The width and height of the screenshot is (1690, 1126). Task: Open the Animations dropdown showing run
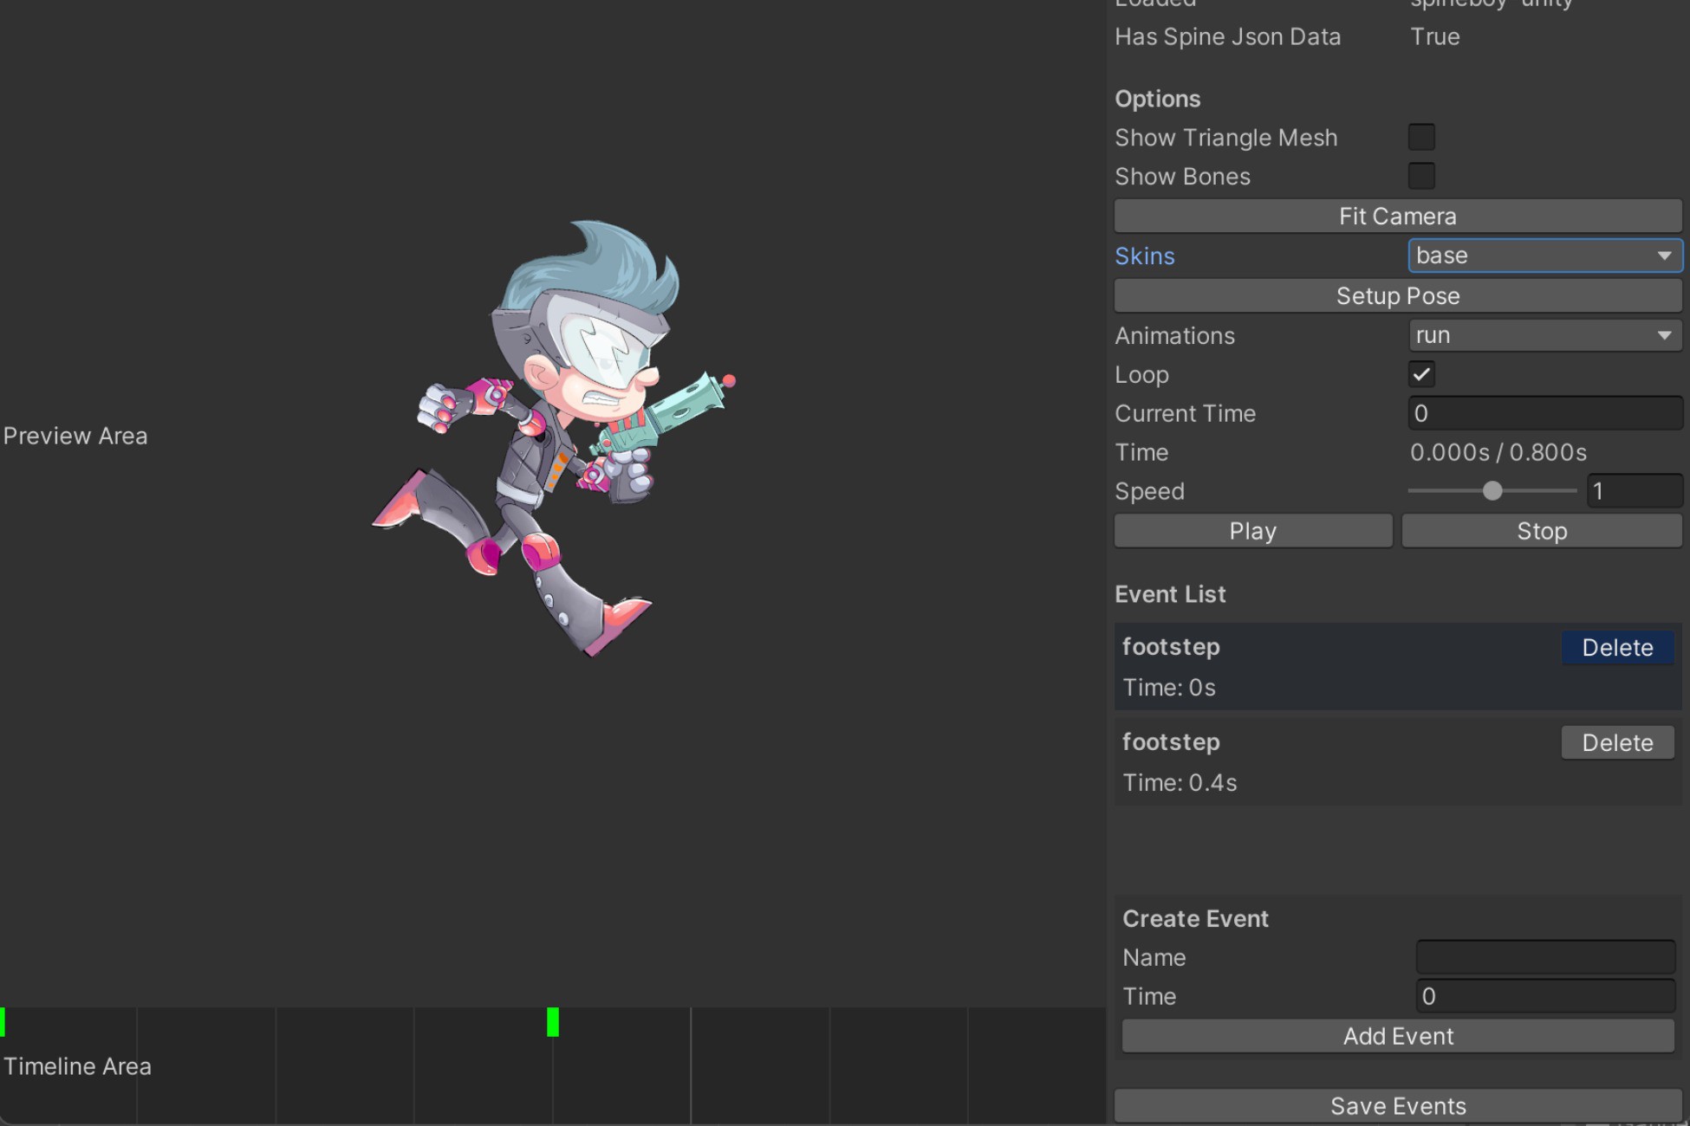tap(1545, 335)
